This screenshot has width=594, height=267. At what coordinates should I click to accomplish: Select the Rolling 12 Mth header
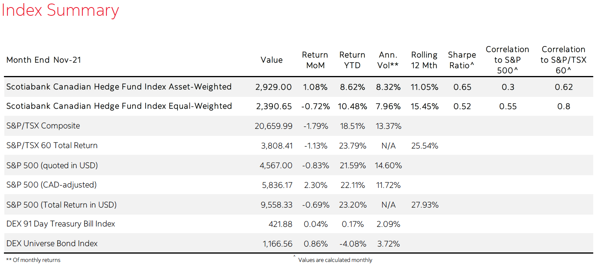424,60
